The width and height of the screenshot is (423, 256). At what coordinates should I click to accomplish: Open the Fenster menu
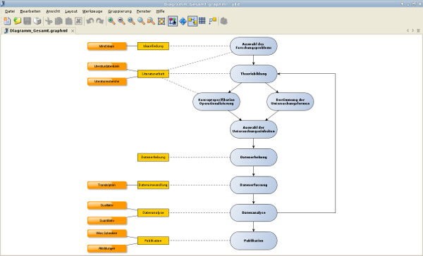tap(144, 11)
